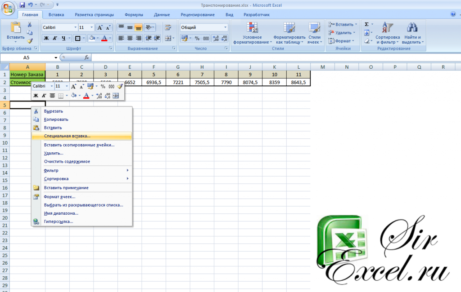Save the workbook via Quick Access toolbar
Viewport: 461px width, 292px height.
tap(22, 5)
